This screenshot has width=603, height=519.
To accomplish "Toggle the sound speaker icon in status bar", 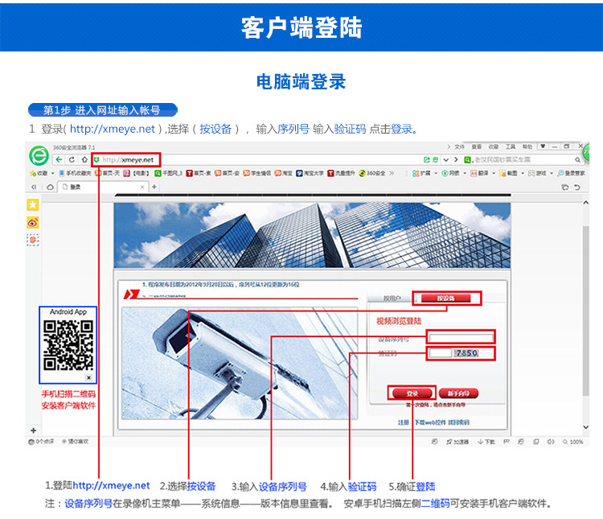I will [x=551, y=442].
